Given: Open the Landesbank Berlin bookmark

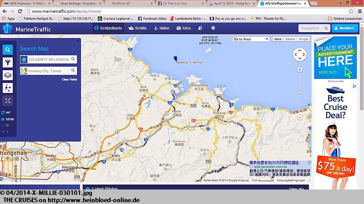Looking at the screenshot, I should [x=188, y=19].
